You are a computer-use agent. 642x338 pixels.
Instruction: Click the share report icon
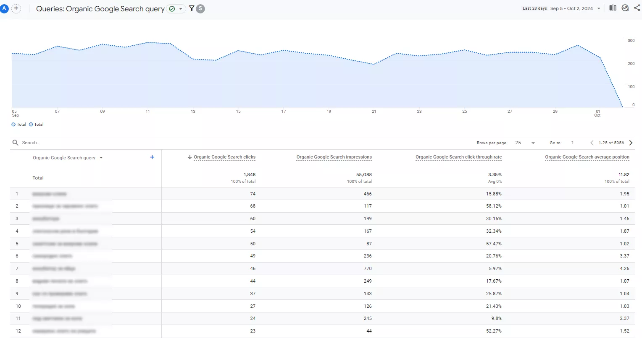point(637,8)
